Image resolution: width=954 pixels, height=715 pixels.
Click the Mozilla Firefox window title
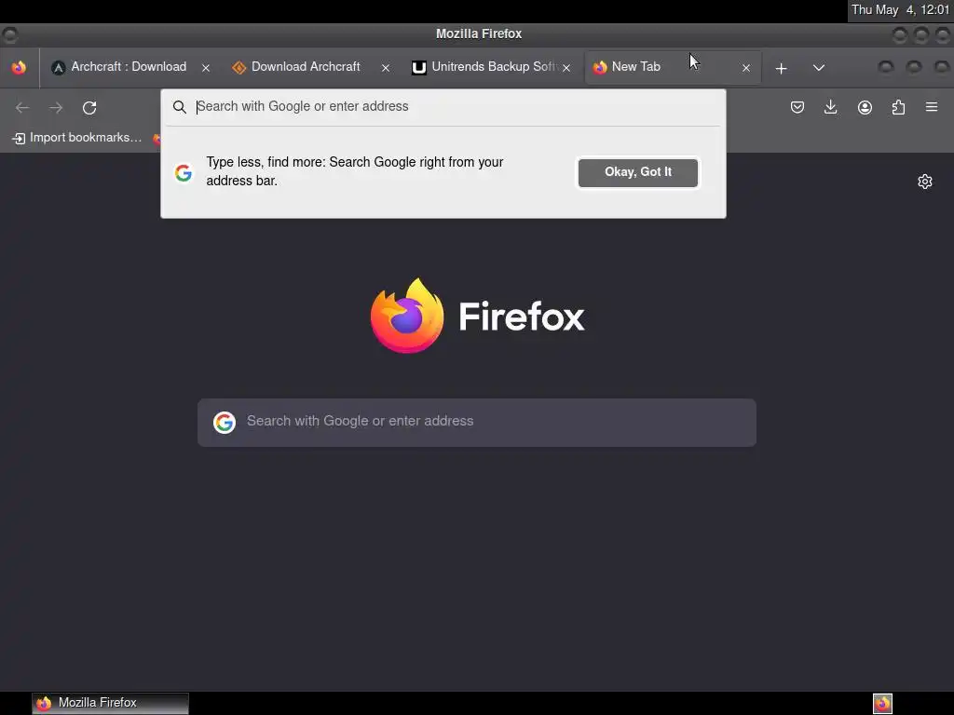pyautogui.click(x=479, y=34)
